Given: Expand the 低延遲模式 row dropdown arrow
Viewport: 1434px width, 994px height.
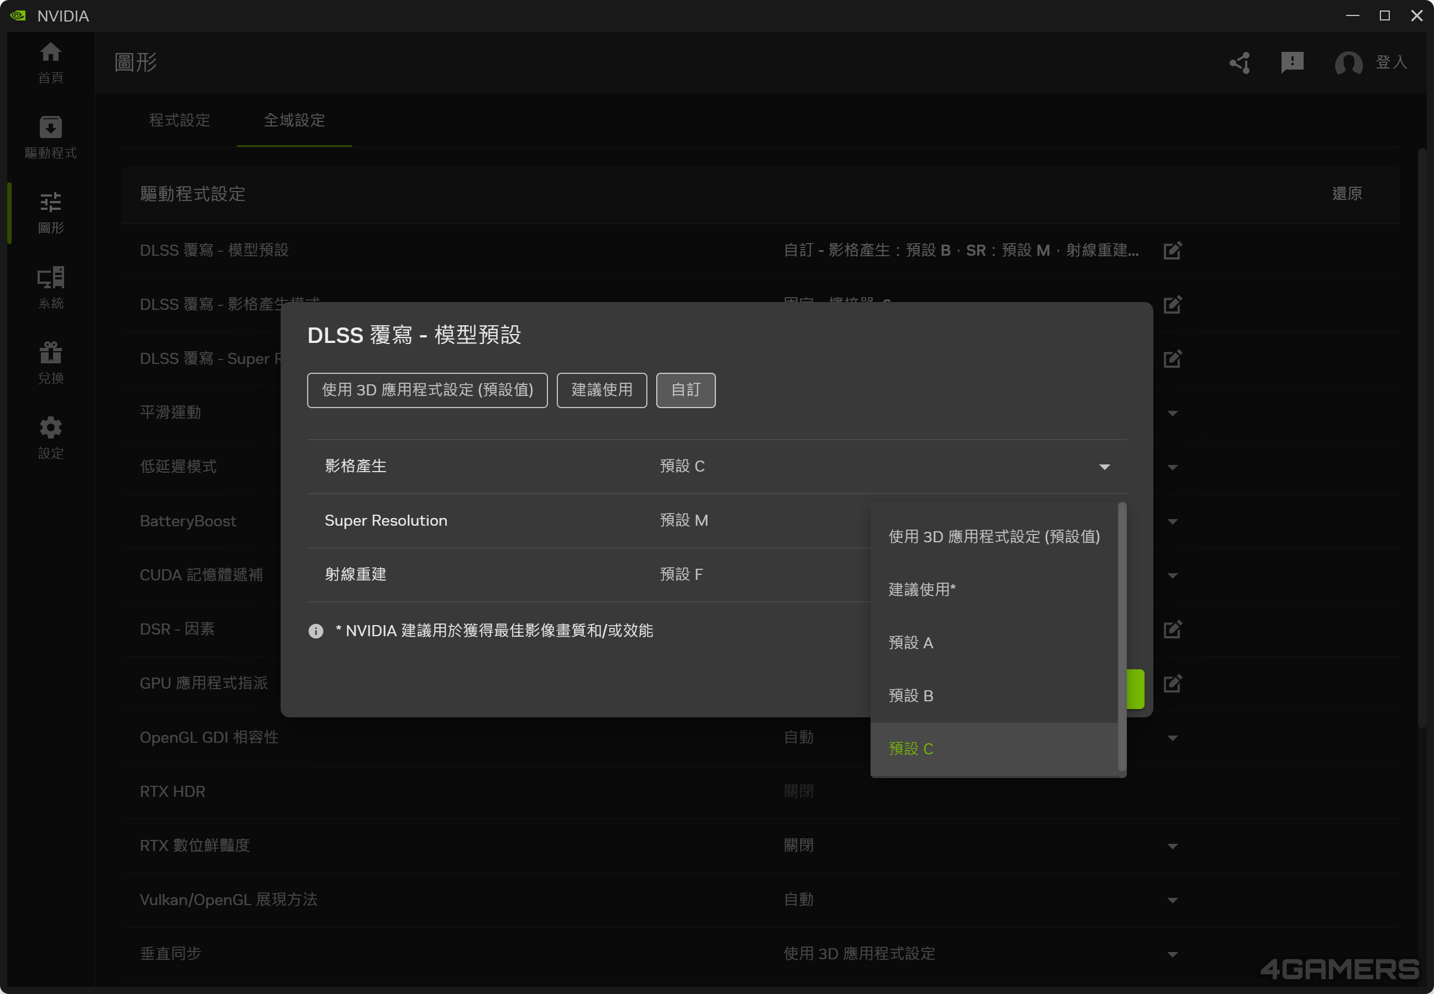Looking at the screenshot, I should pyautogui.click(x=1172, y=468).
